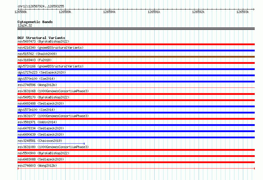Select the blue bar under dgv1727n223
This screenshot has height=180, width=263.
click(x=136, y=75)
